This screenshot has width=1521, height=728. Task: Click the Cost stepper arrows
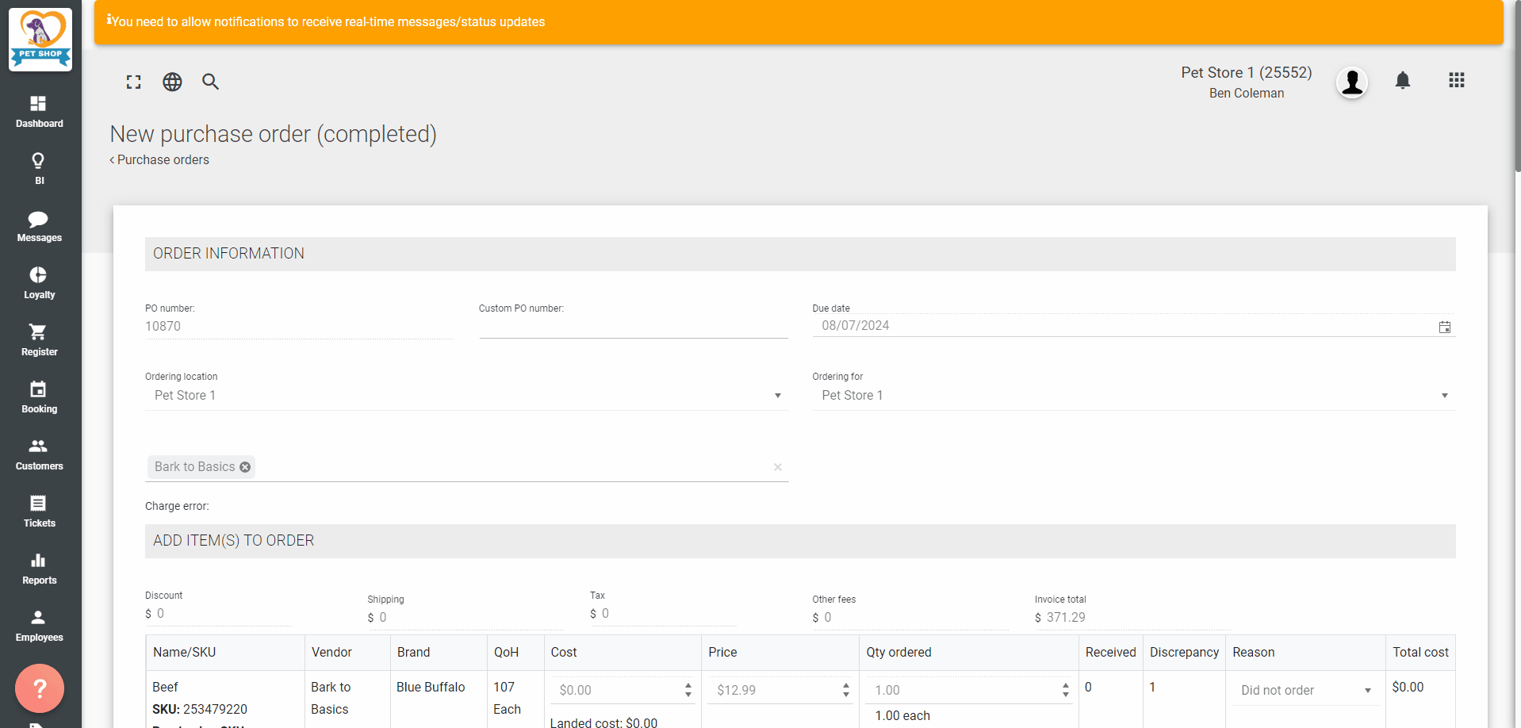tap(688, 691)
